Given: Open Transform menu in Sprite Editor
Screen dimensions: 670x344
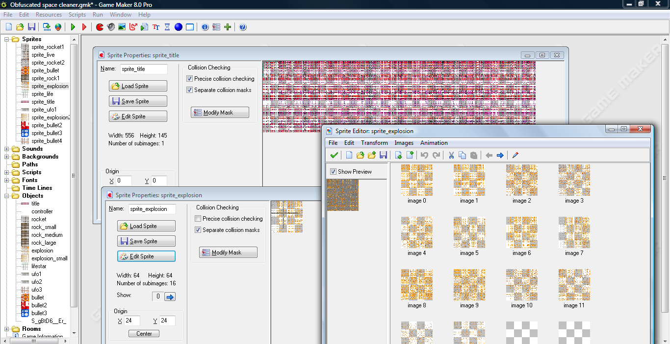Looking at the screenshot, I should point(374,143).
